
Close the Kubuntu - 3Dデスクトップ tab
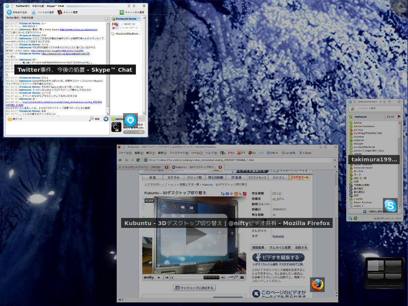[x=220, y=167]
